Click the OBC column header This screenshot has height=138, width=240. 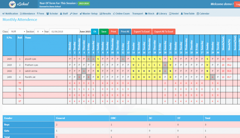128,118
